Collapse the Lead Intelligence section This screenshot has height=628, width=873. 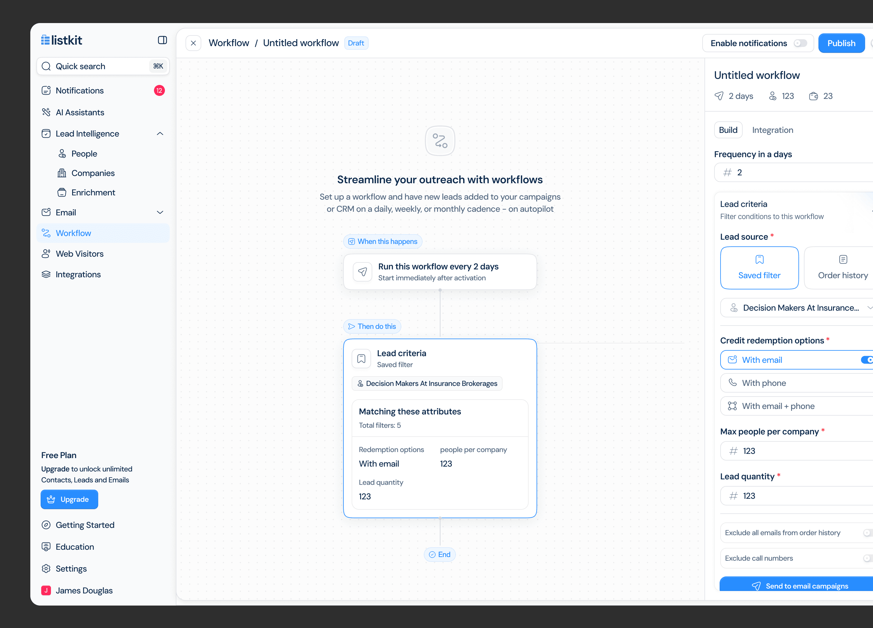click(160, 134)
